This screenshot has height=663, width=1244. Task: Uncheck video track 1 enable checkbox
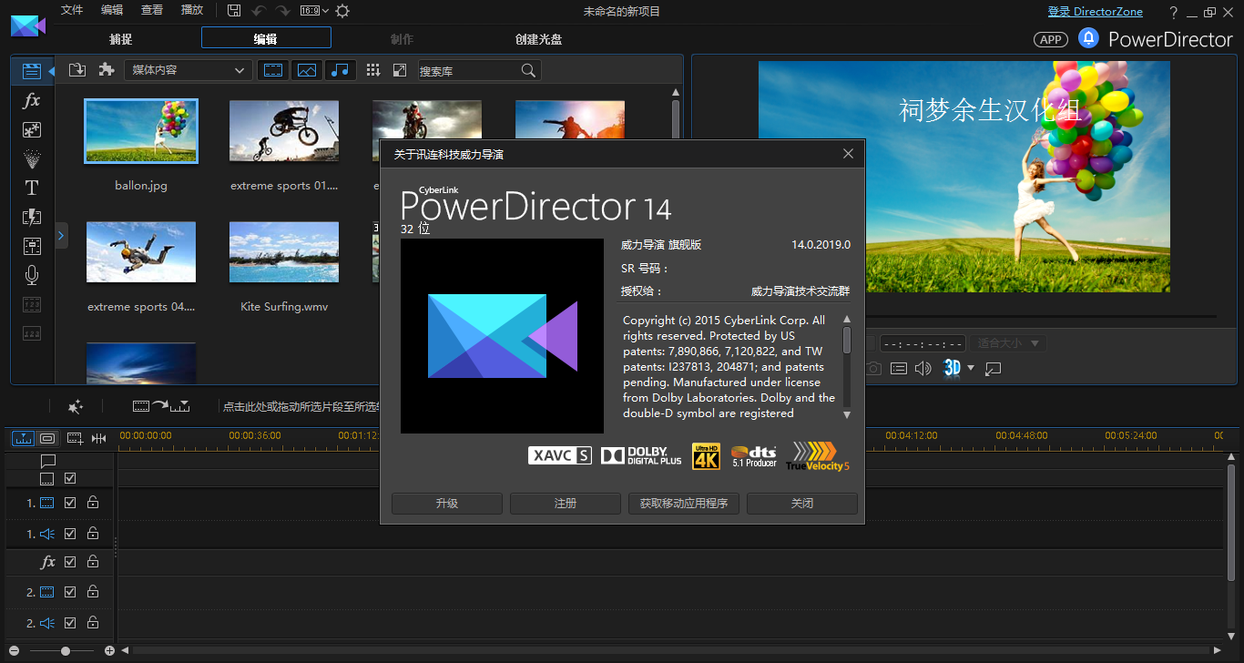pyautogui.click(x=70, y=503)
